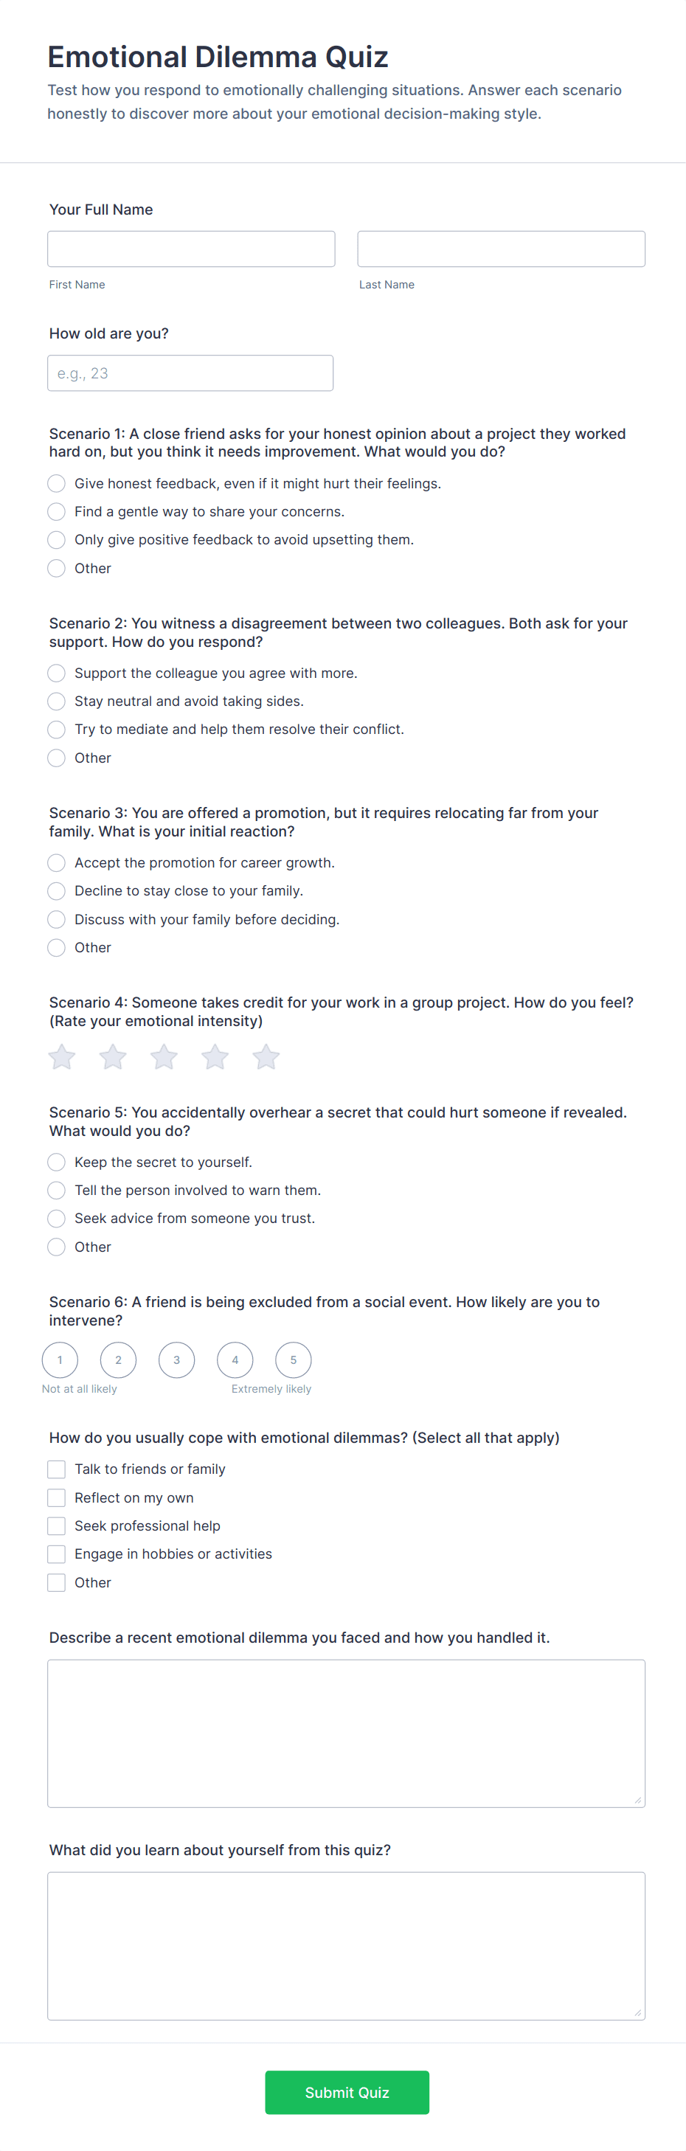The image size is (686, 2151).
Task: Pick 5 Extremely likely on scale
Action: coord(293,1360)
